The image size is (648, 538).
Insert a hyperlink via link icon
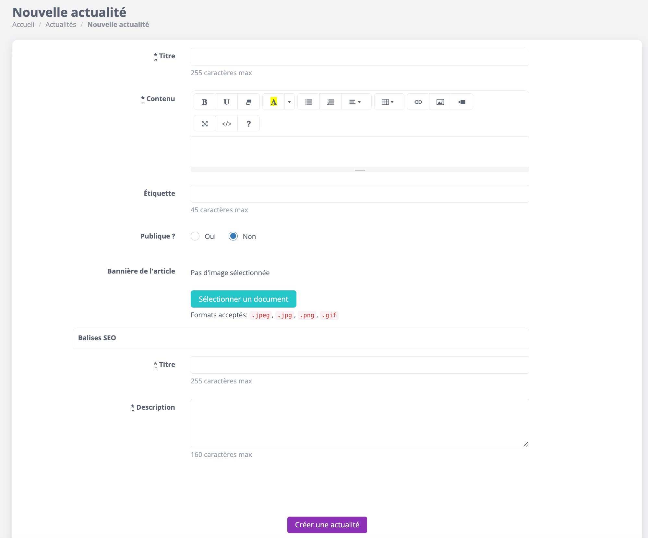pyautogui.click(x=418, y=102)
